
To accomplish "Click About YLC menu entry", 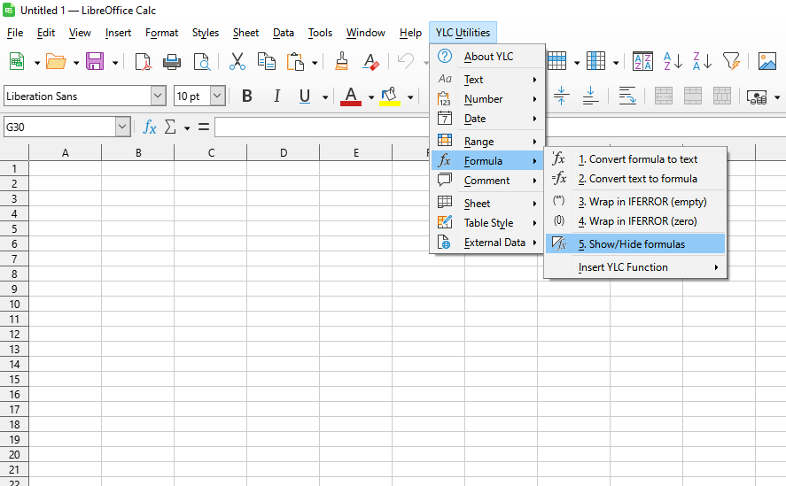I will (x=488, y=57).
